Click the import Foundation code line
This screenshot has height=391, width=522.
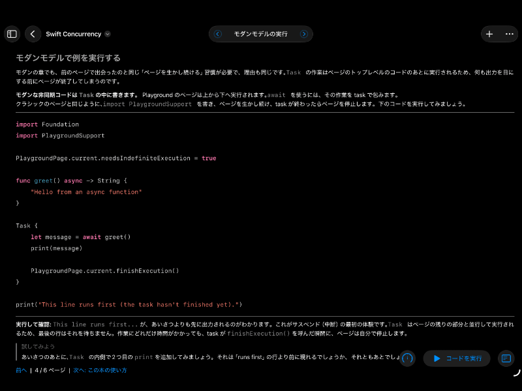[47, 124]
